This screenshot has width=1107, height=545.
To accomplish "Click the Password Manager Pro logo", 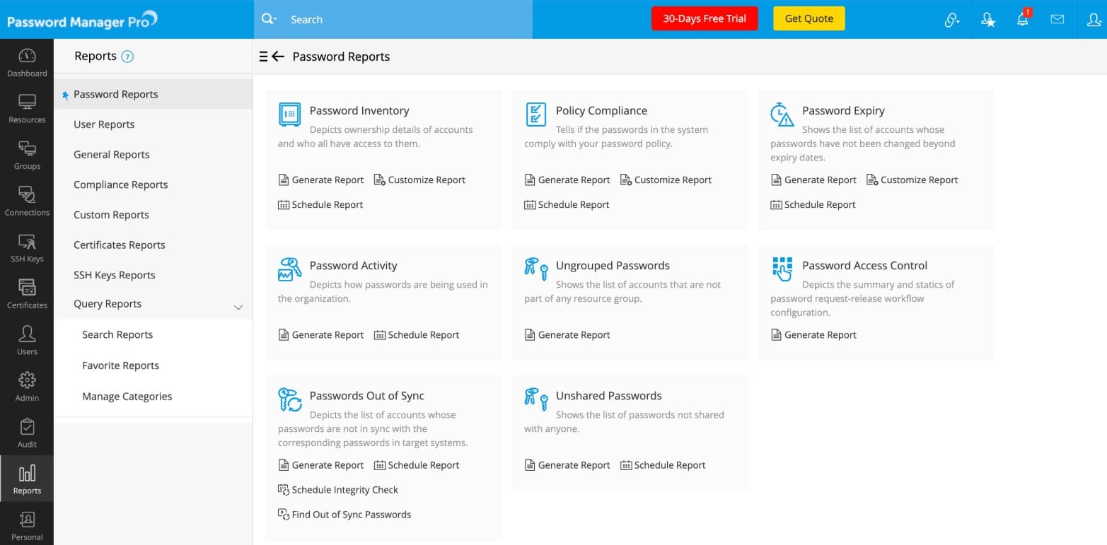I will coord(82,20).
